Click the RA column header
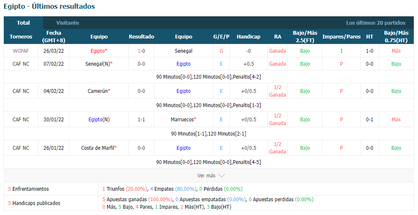This screenshot has width=418, height=215. (277, 36)
